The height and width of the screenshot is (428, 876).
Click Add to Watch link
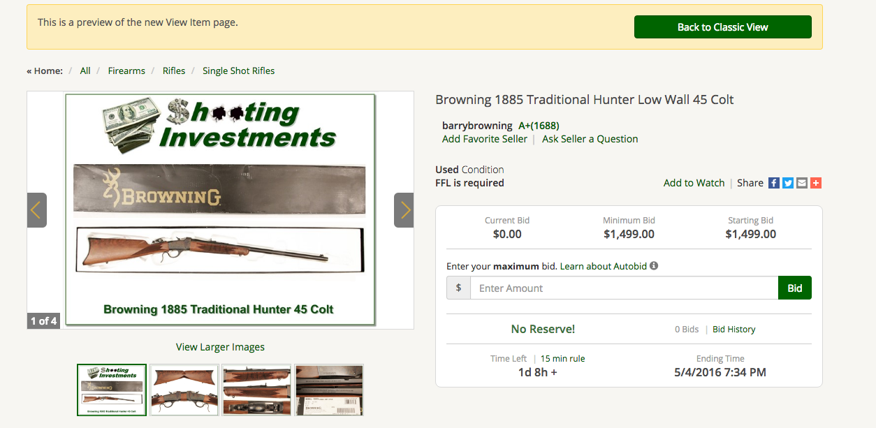click(x=694, y=183)
